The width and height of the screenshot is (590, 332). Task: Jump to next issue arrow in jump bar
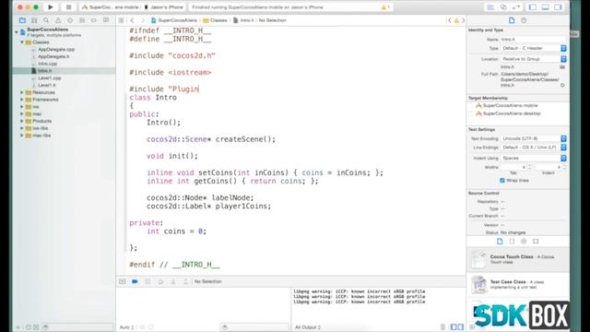[x=463, y=20]
